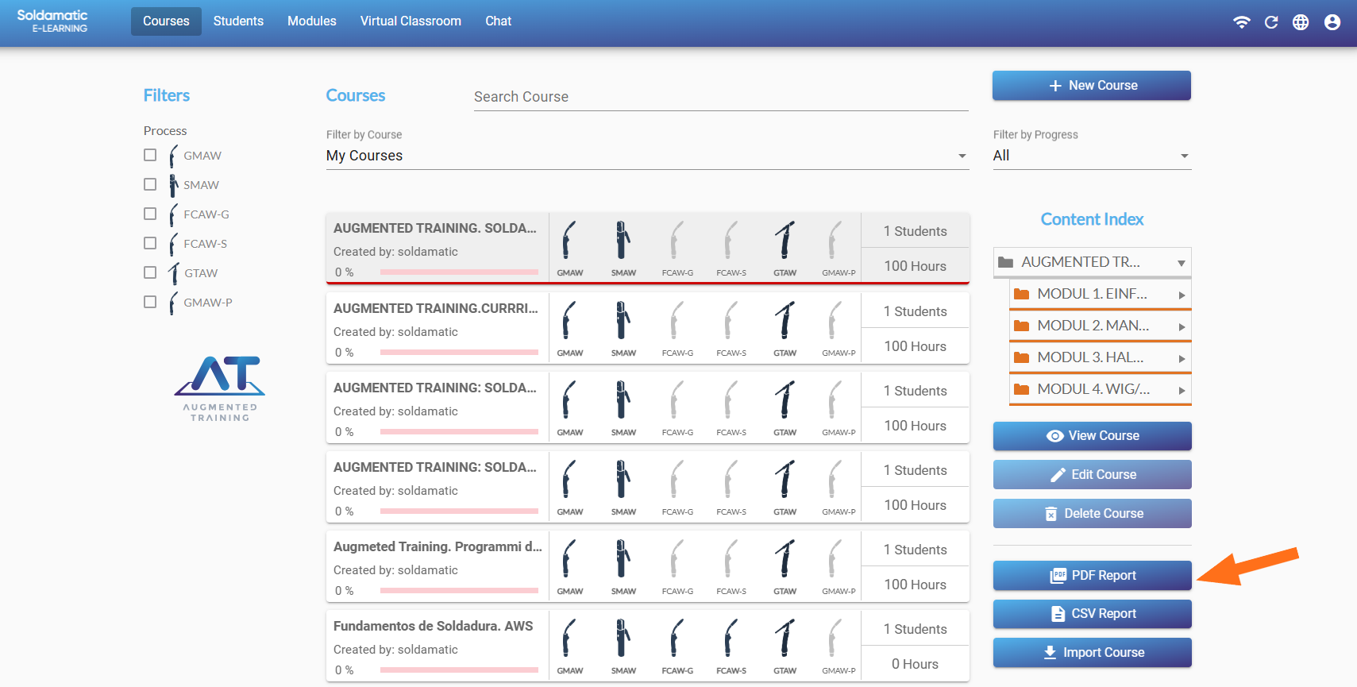Click SMAW electrode icon in Fundamentos de Soldadura row

pos(623,639)
